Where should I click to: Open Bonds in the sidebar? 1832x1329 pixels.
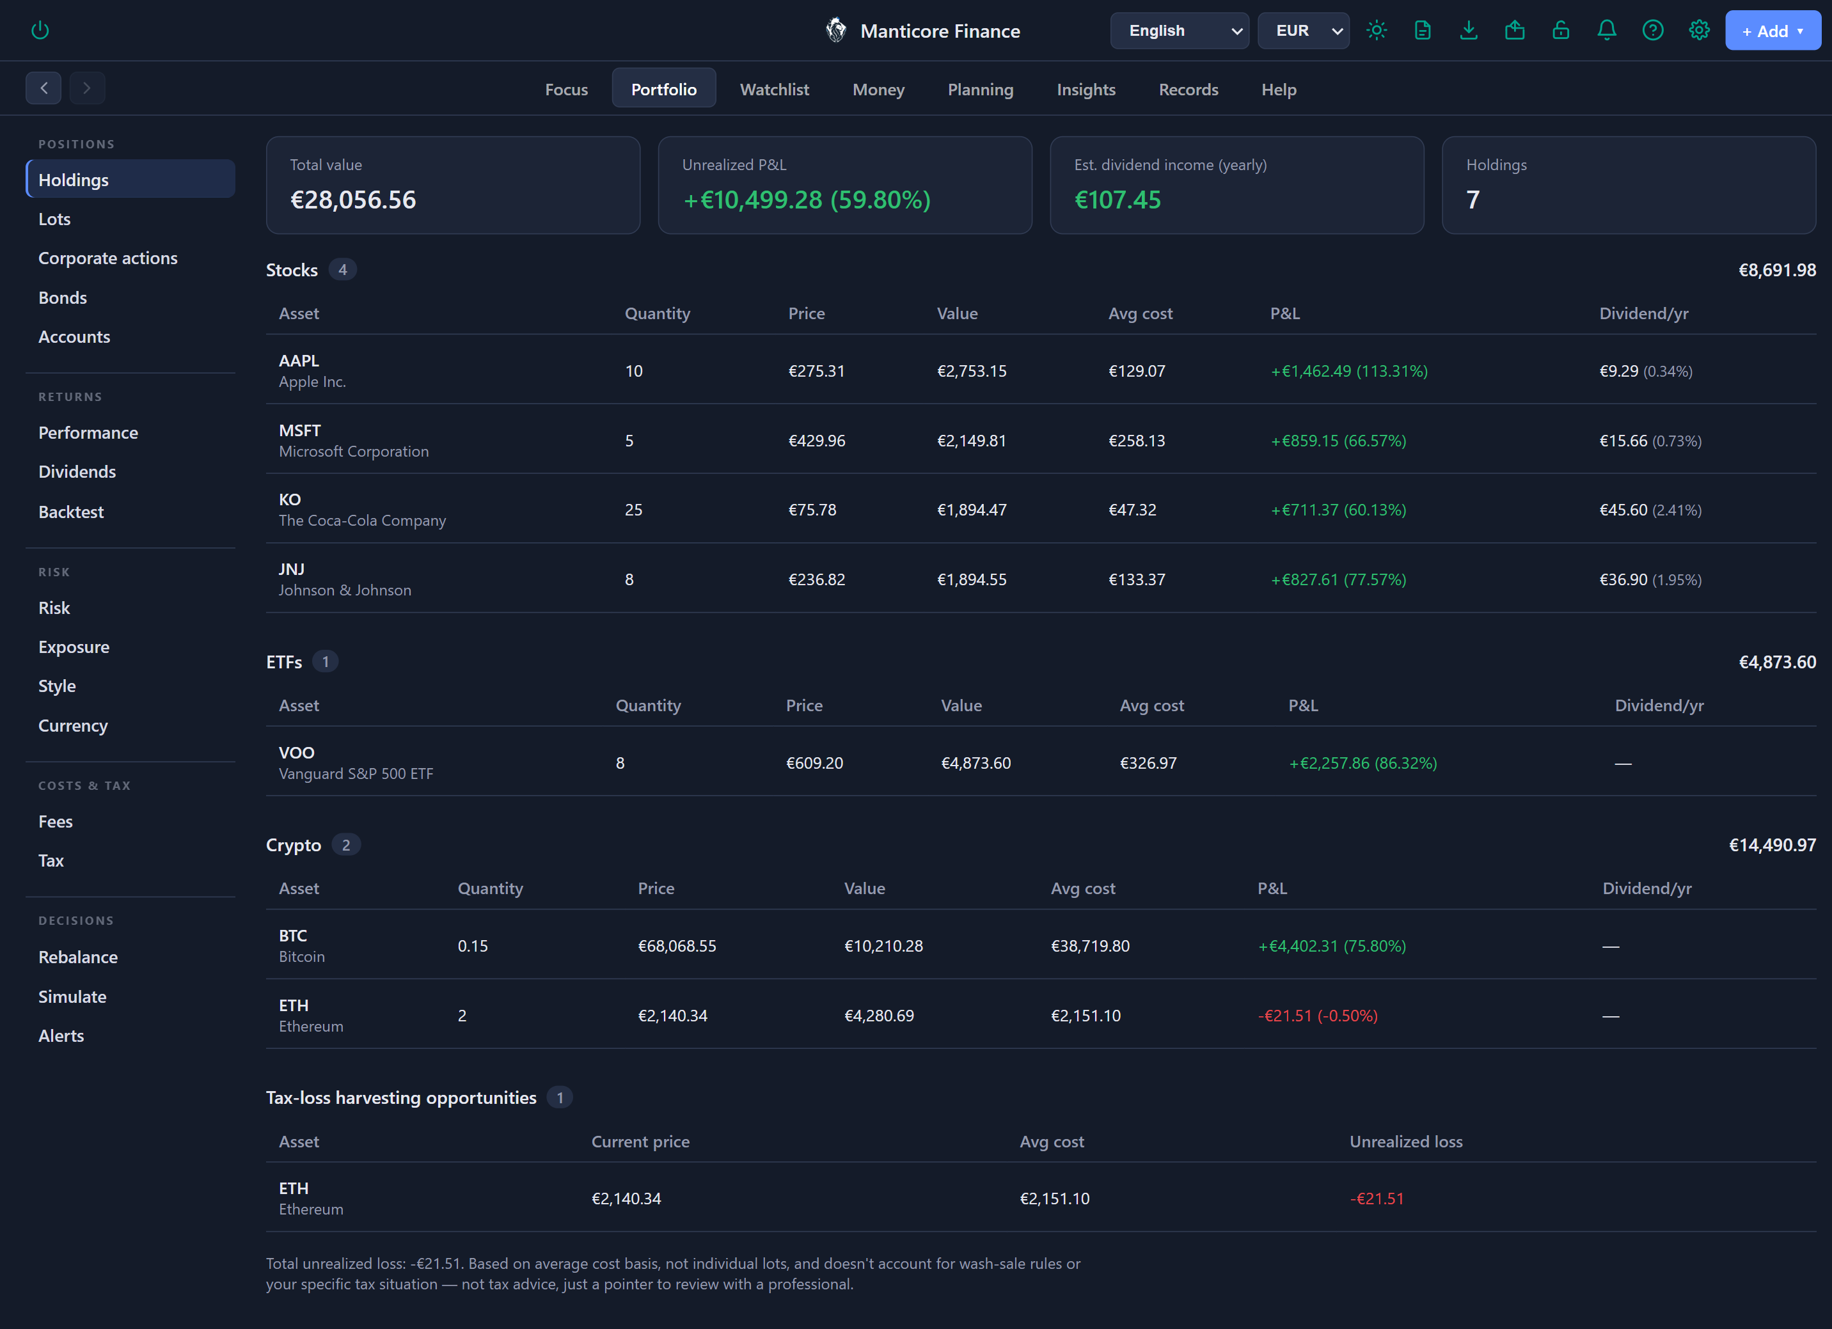pyautogui.click(x=130, y=297)
